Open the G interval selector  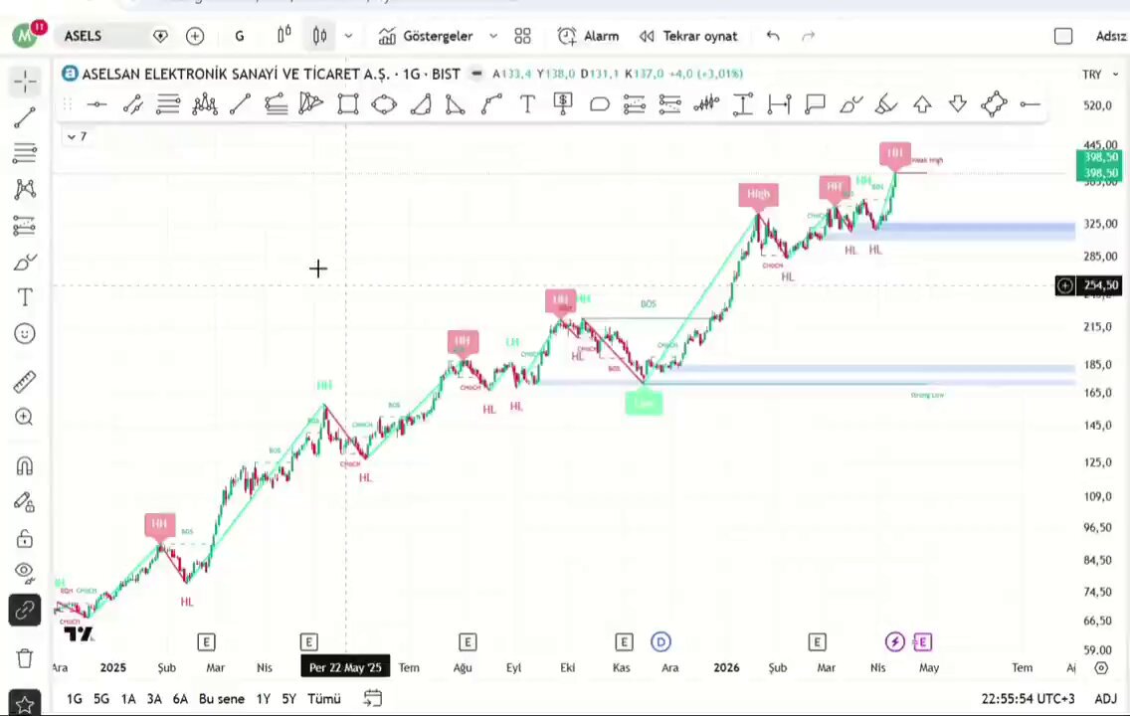click(x=240, y=36)
